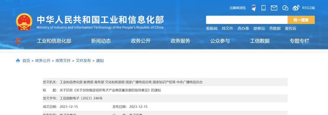Select the 查数据 quick link
328x115 pixels.
coord(275,28)
